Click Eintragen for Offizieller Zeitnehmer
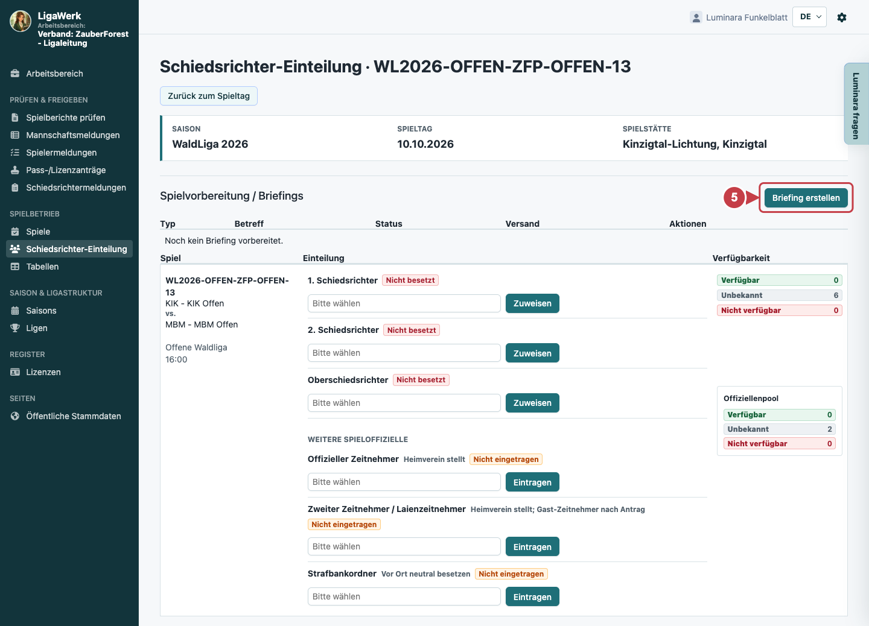The height and width of the screenshot is (626, 869). [x=532, y=482]
